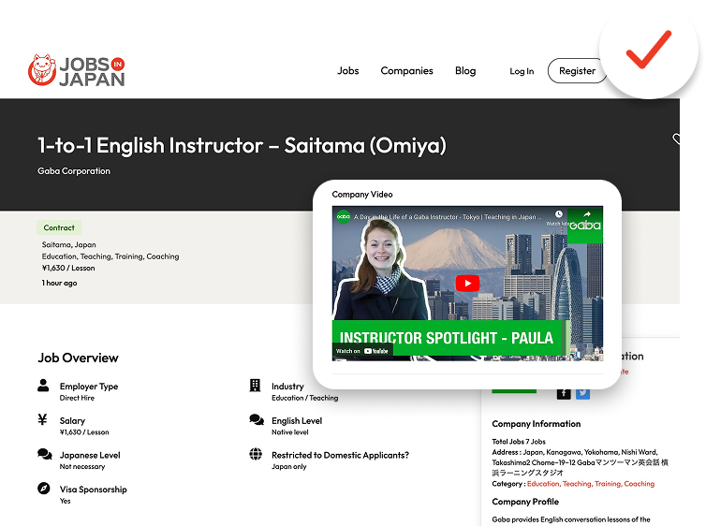Screen dimensions: 706x526
Task: Click the video share arrow icon
Action: [x=587, y=214]
